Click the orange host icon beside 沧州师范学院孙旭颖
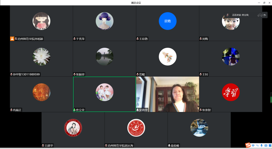The width and height of the screenshot is (272, 149). click(12, 39)
